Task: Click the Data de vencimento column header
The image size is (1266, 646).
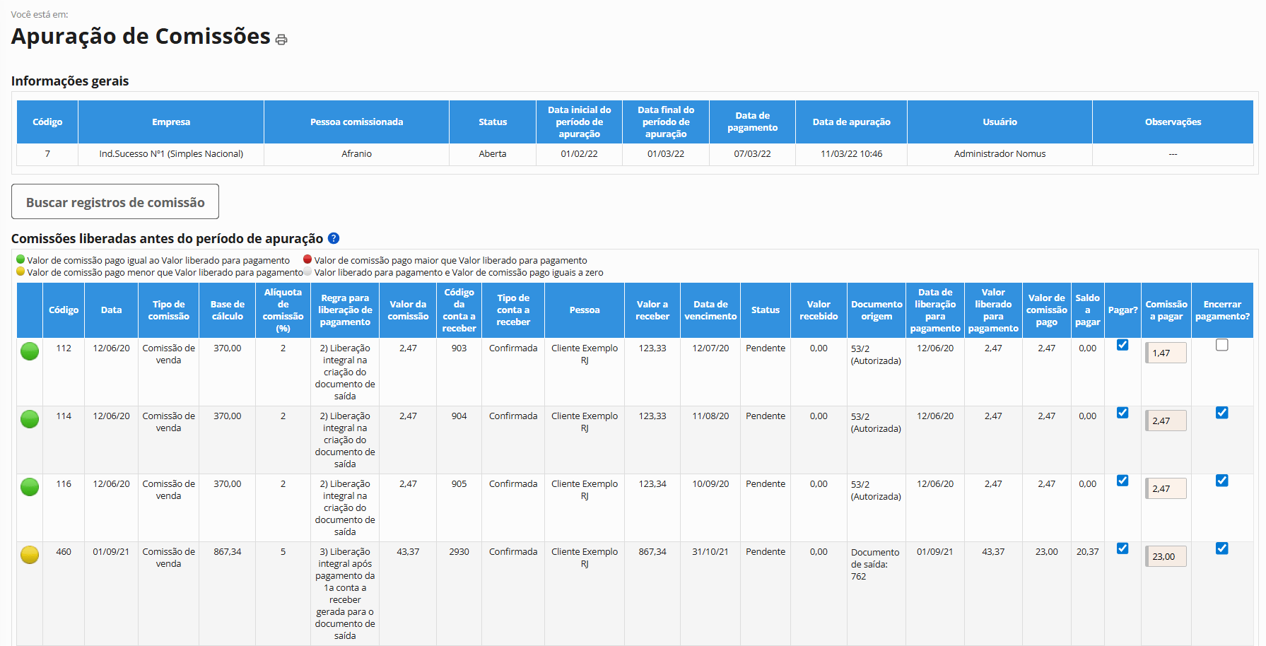Action: click(710, 310)
